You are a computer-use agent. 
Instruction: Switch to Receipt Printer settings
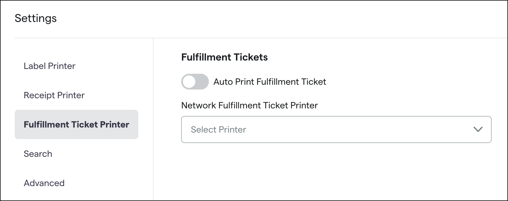tap(54, 95)
